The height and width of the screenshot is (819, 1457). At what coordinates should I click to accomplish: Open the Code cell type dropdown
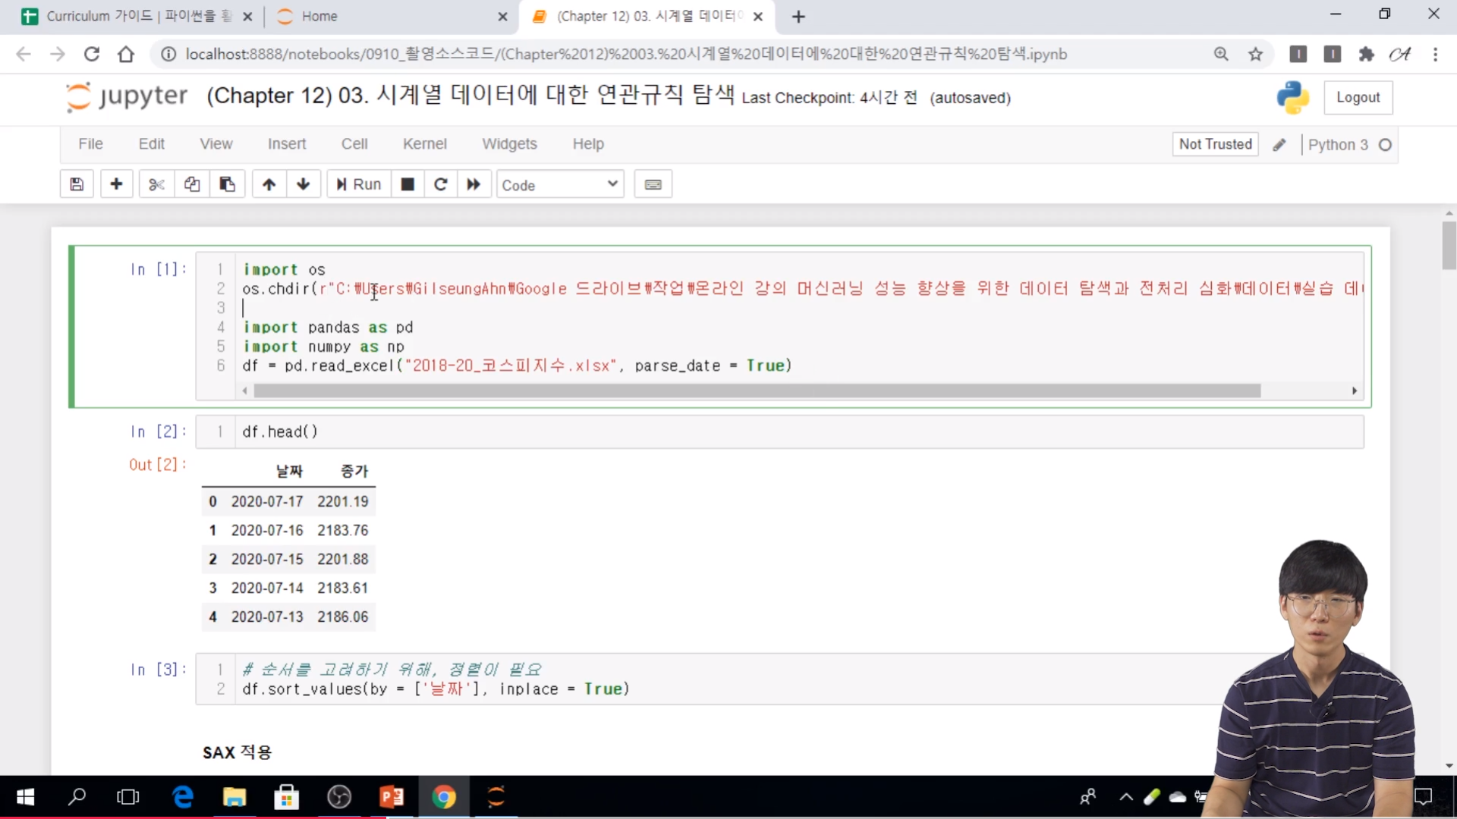tap(560, 184)
